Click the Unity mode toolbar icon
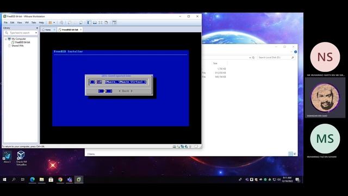This screenshot has height=196, width=348. click(107, 22)
